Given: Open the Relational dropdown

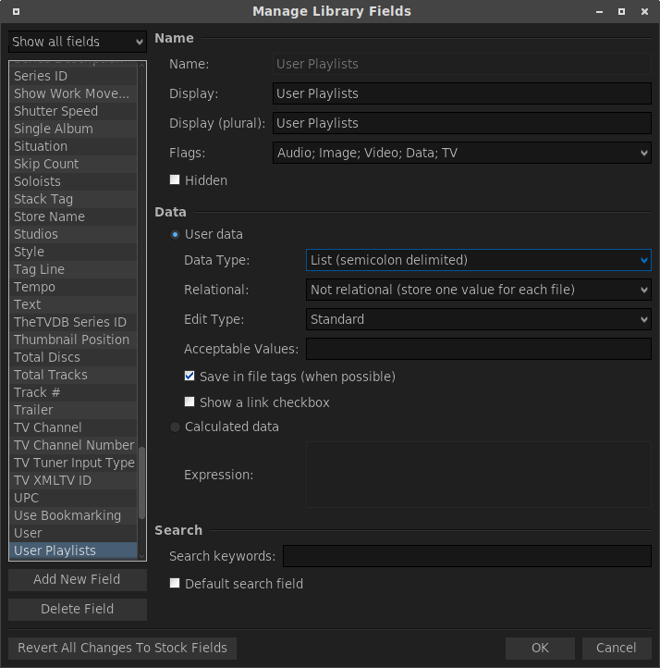Looking at the screenshot, I should tap(478, 290).
